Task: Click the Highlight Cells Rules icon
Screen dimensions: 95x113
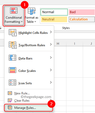Action: pos(13,33)
